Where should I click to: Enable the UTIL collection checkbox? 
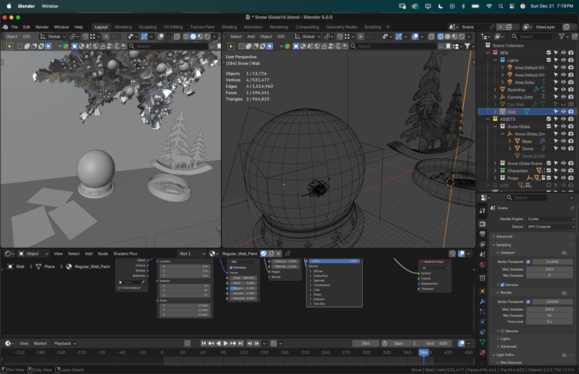tap(549, 185)
